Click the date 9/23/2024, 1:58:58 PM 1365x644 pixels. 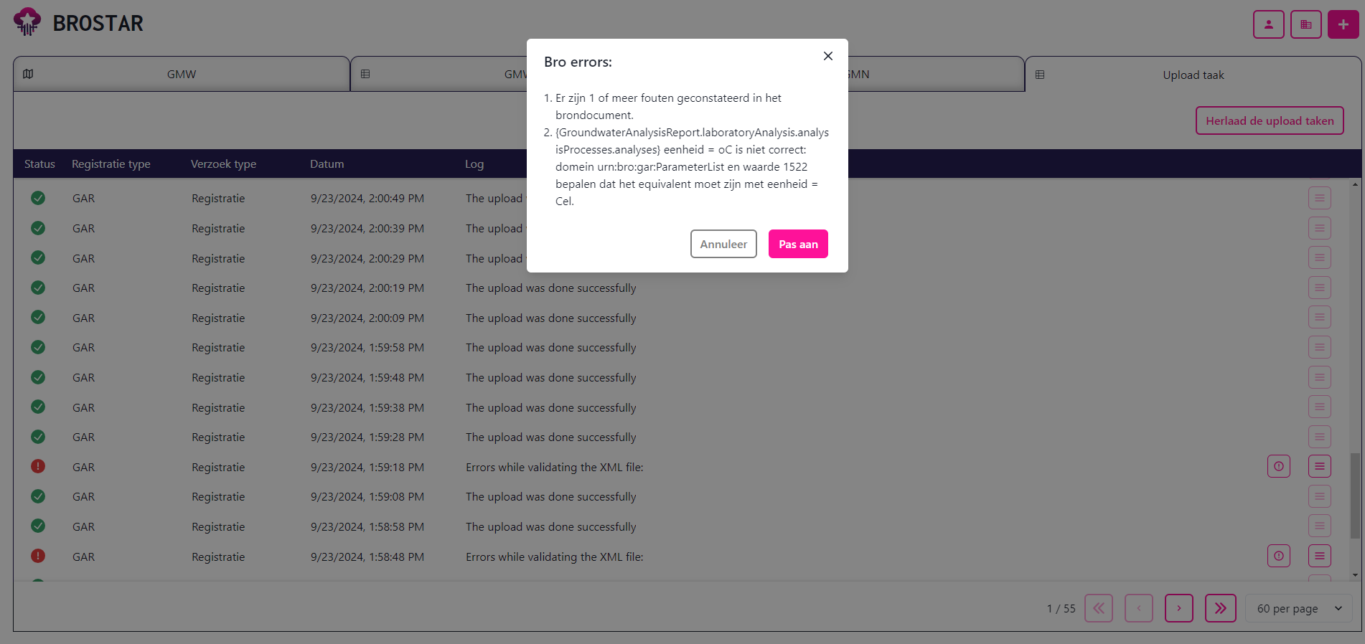(367, 527)
